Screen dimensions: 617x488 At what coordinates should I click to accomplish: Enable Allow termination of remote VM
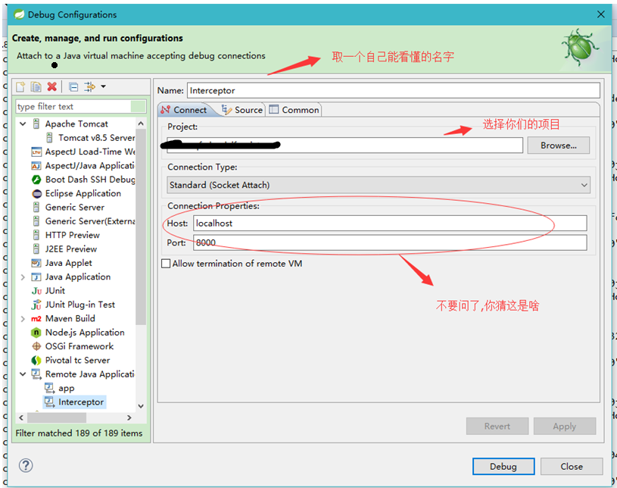tap(166, 264)
